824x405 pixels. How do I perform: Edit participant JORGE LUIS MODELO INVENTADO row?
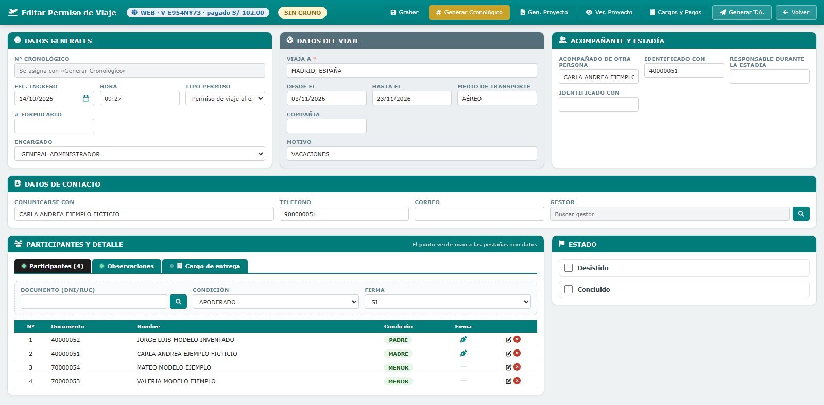(508, 340)
